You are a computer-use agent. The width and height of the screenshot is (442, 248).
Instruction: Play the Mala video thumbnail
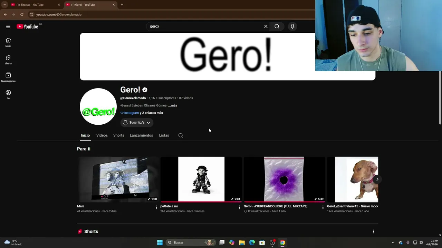[118, 179]
